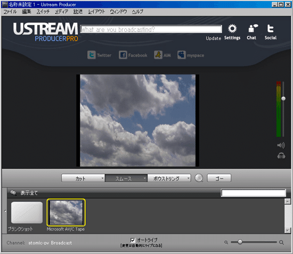293x254 pixels.
Task: Click shot bin scrollbar down arrow
Action: click(x=287, y=231)
